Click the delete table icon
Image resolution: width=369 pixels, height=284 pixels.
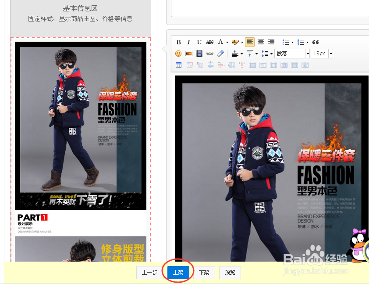pyautogui.click(x=189, y=65)
